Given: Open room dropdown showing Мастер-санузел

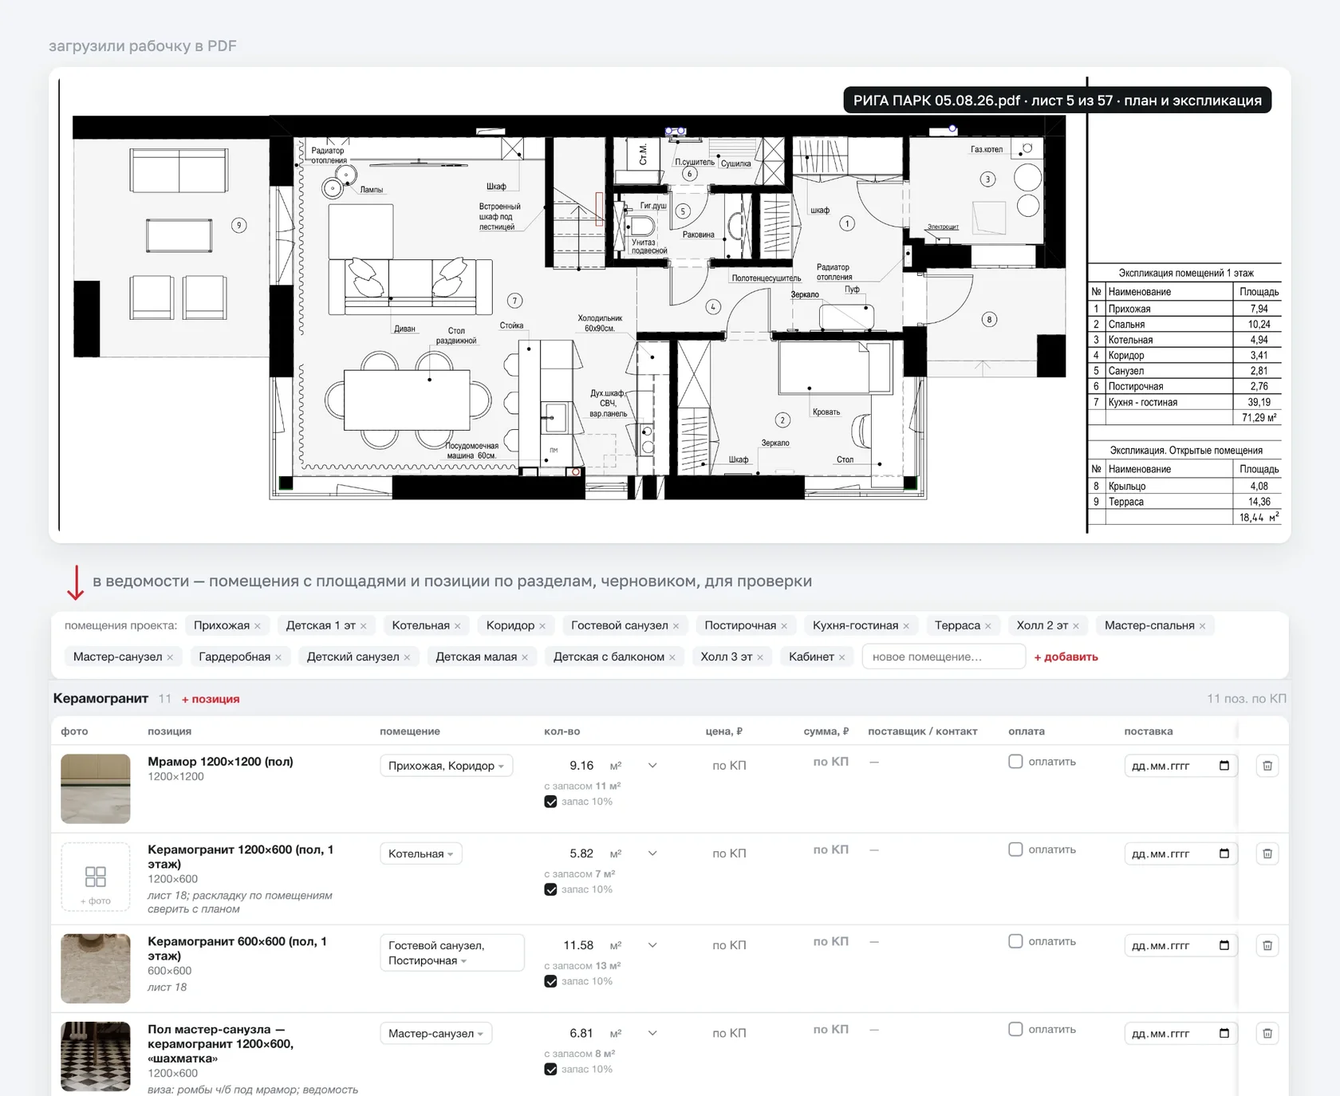Looking at the screenshot, I should (x=436, y=1033).
